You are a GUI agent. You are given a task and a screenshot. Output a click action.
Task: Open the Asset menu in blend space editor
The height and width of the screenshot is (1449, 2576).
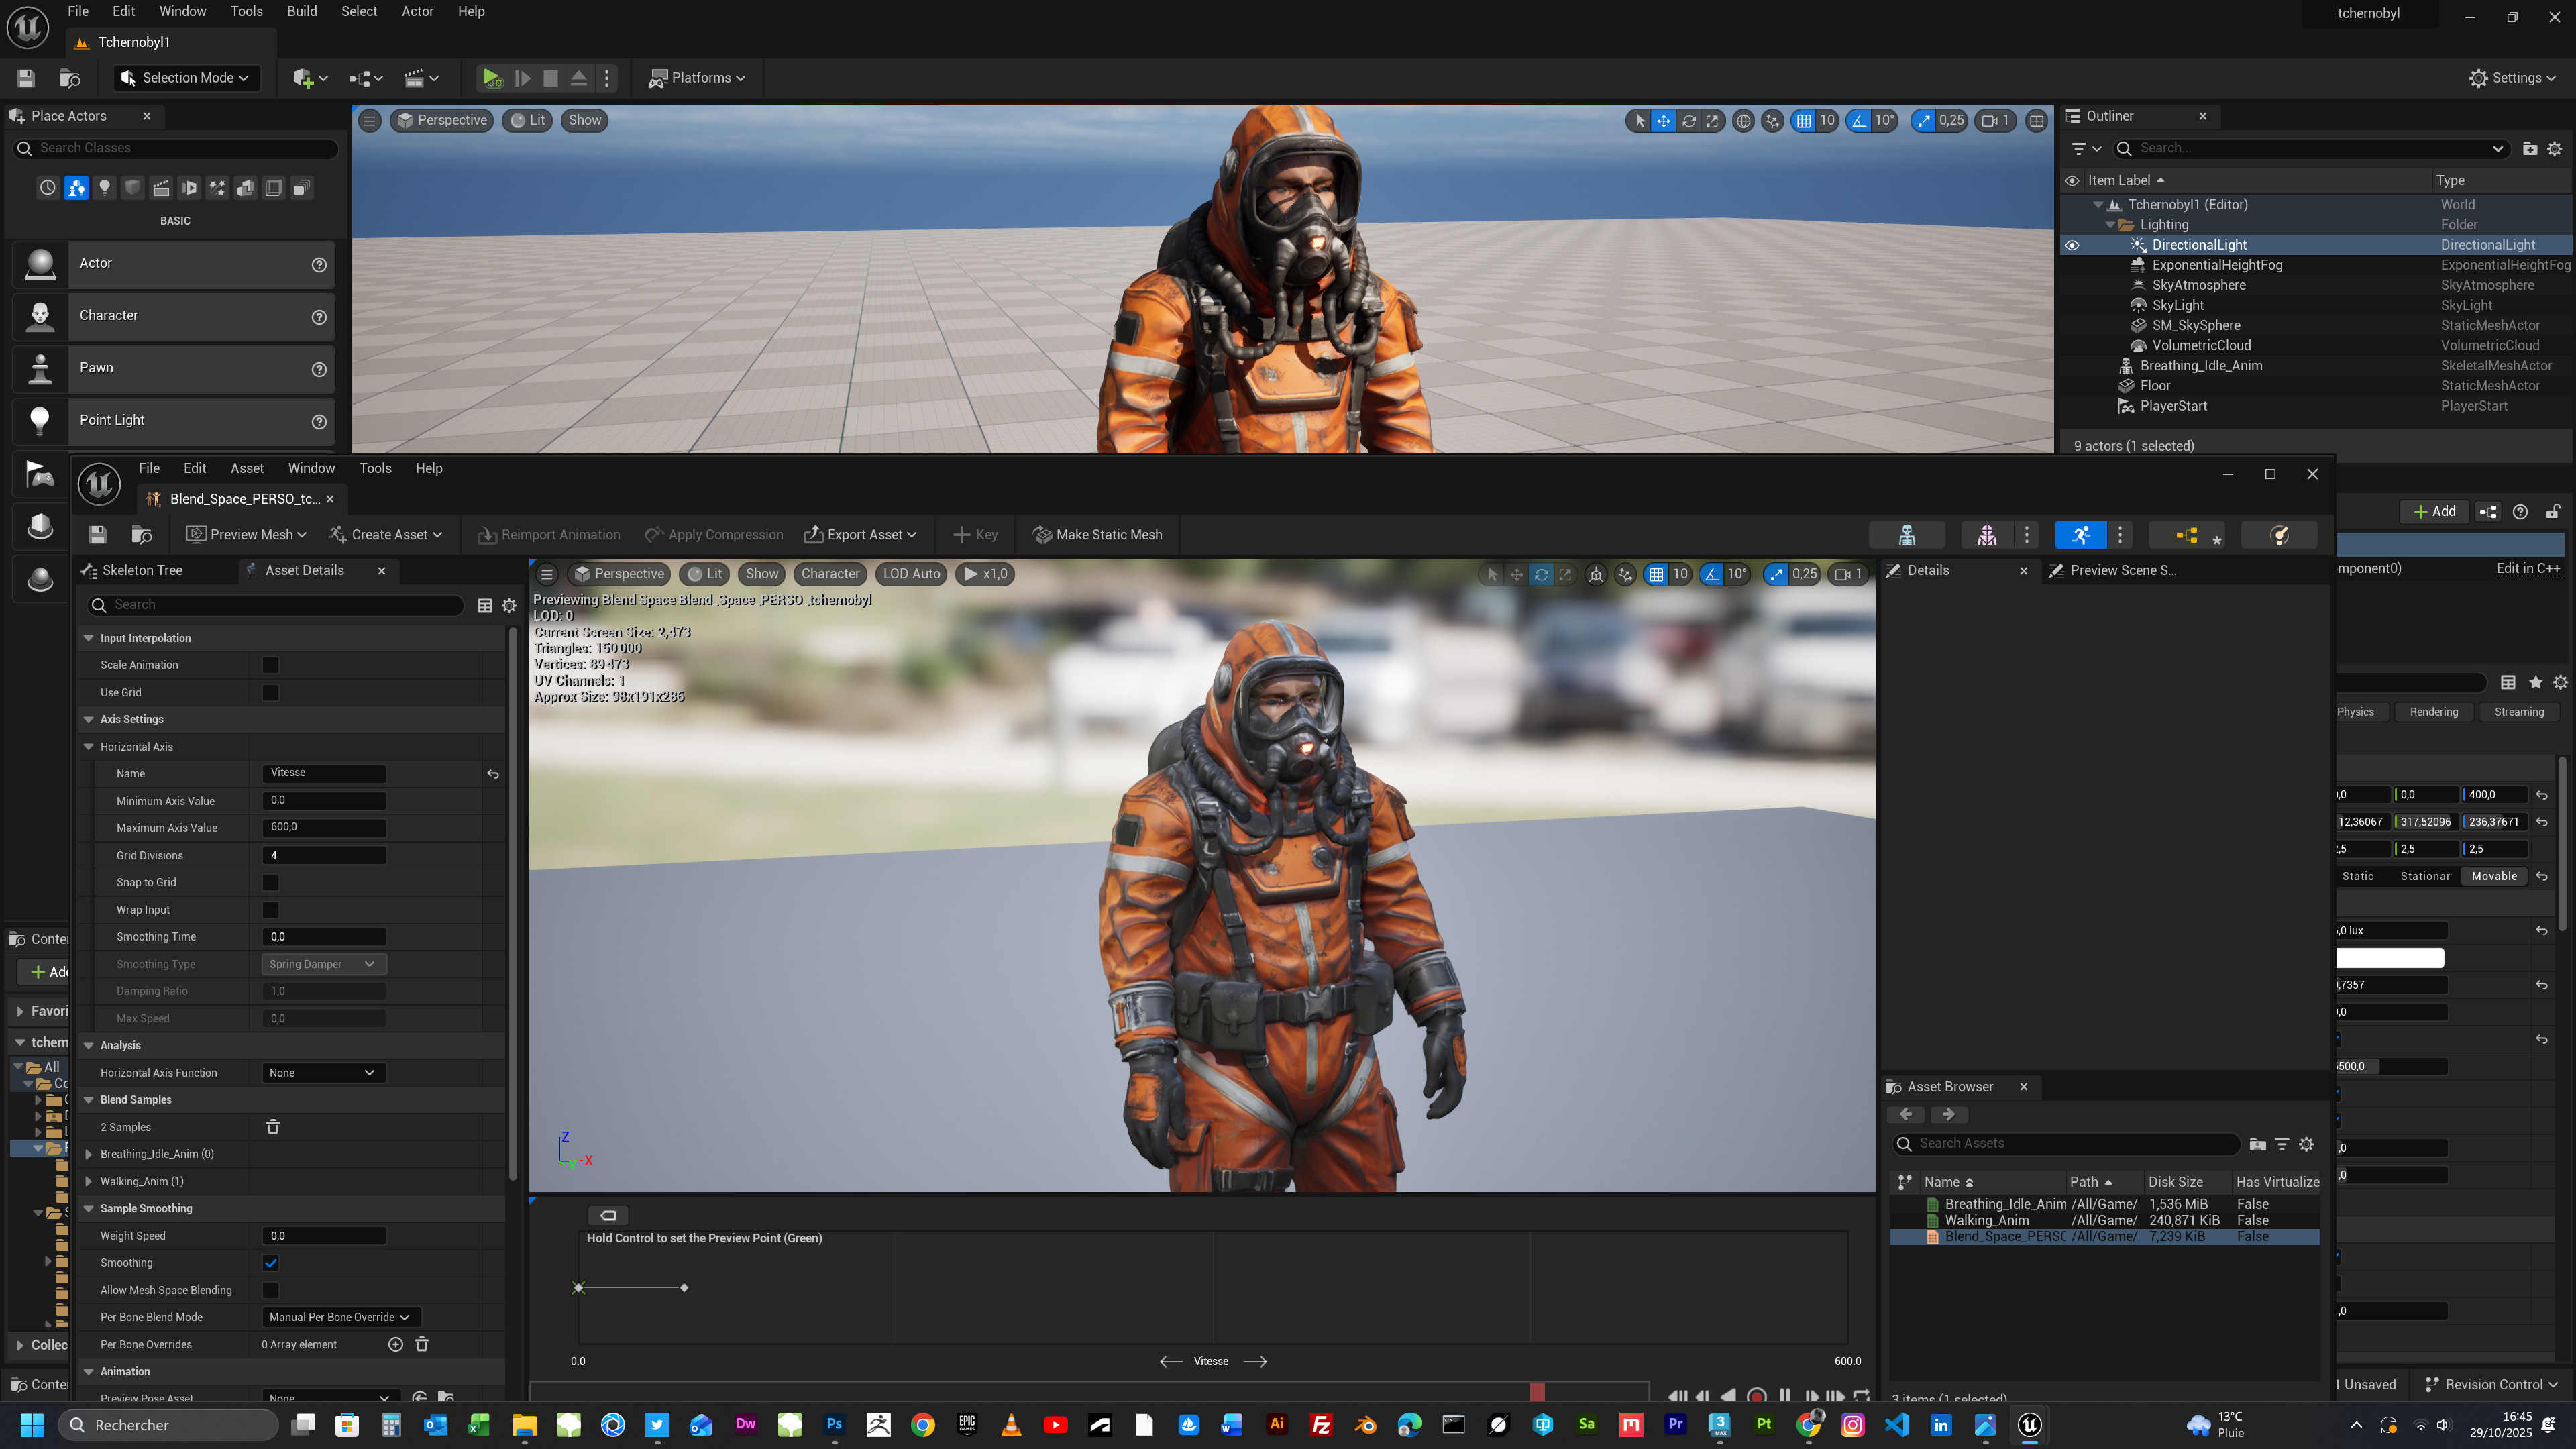pyautogui.click(x=247, y=468)
